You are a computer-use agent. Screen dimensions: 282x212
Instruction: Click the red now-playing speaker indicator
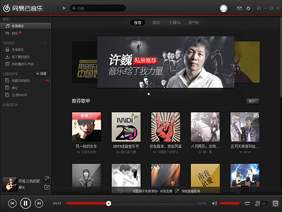click(x=47, y=81)
